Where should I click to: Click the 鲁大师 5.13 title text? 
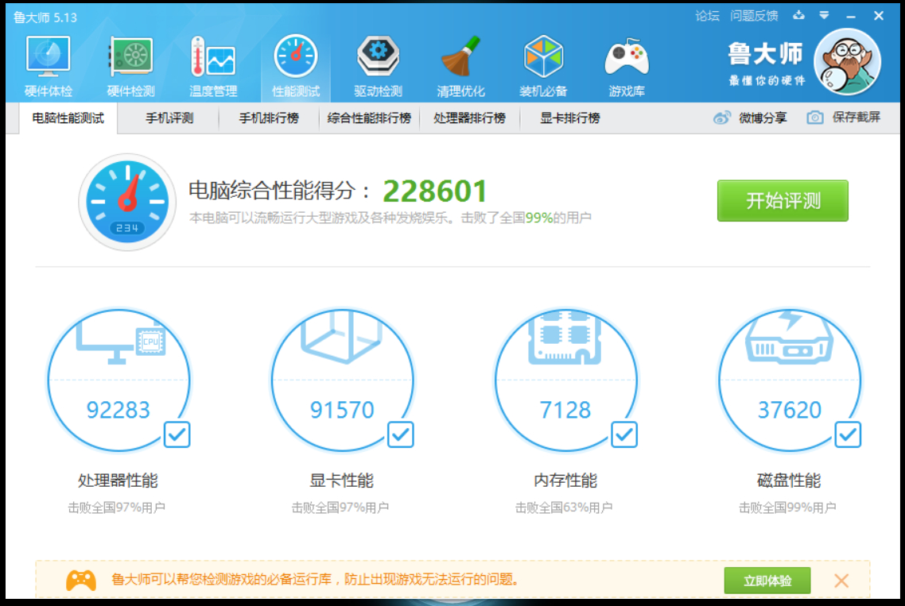point(45,18)
